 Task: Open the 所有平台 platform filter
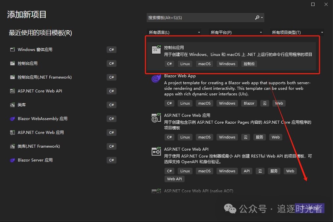pos(236,33)
